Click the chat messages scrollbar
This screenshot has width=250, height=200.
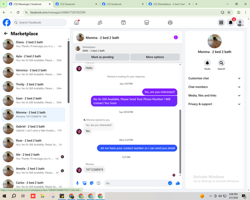coord(180,141)
